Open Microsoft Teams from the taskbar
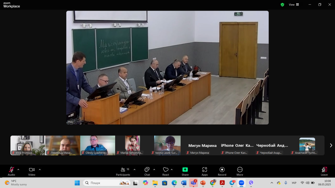 pyautogui.click(x=193, y=183)
